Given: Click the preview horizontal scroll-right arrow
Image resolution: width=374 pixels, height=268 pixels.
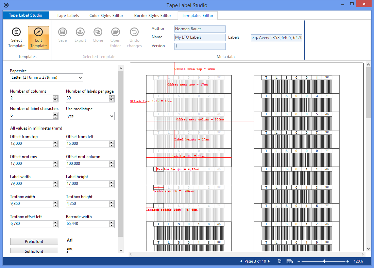Looking at the screenshot, I should tap(363, 254).
